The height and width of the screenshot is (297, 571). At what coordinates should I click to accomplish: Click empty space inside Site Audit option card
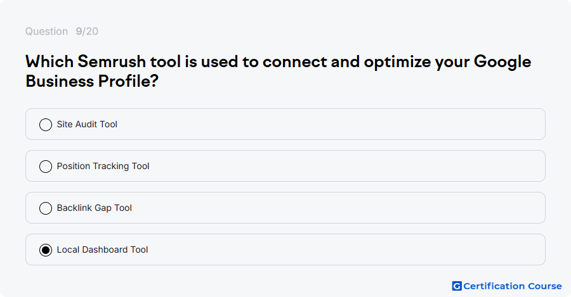tap(328, 124)
